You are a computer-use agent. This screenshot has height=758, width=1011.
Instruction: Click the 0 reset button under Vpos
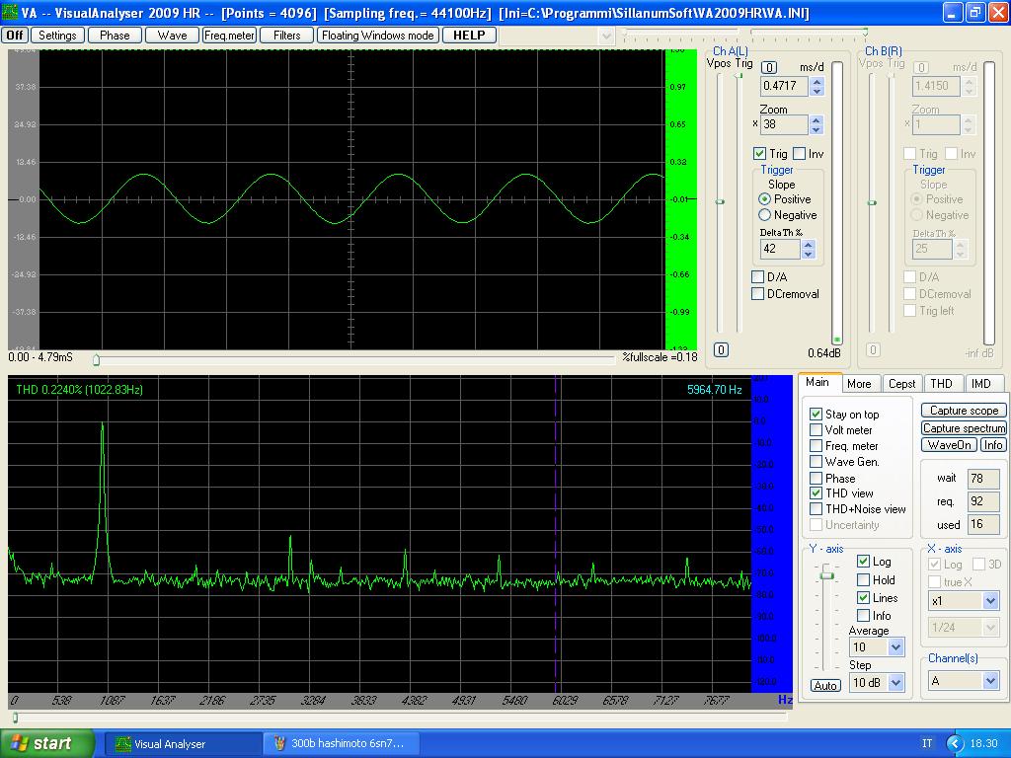tap(721, 350)
